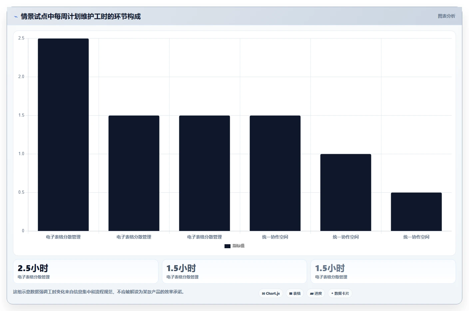Click the 2.5小时 data card
The height and width of the screenshot is (311, 469).
[x=86, y=271]
